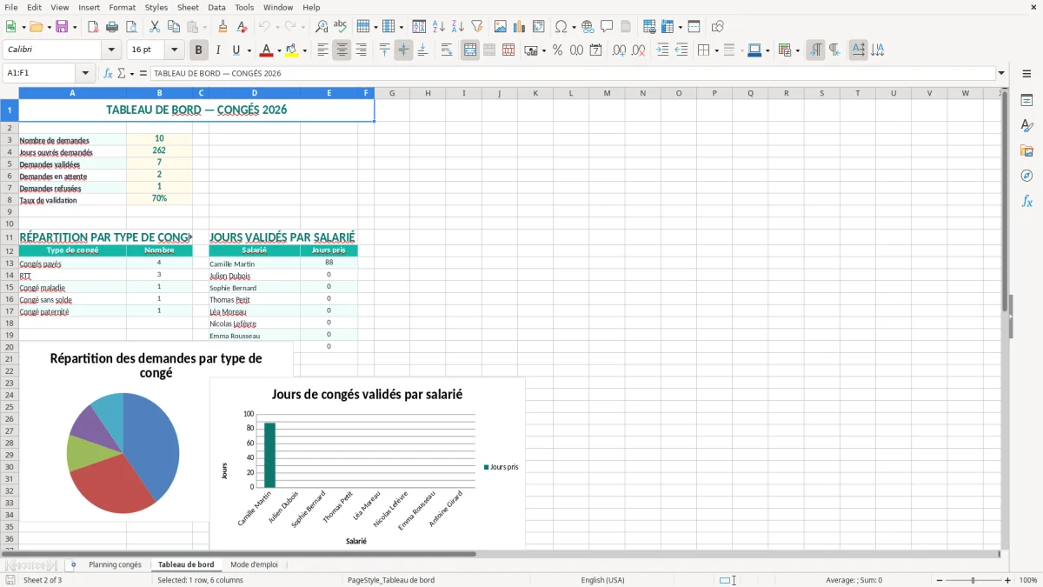
Task: Click Clear Direct Formatting icon
Action: (242, 26)
